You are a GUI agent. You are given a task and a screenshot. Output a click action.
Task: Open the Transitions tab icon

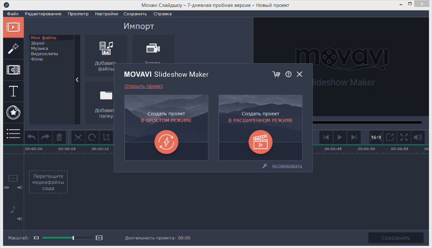tap(13, 70)
